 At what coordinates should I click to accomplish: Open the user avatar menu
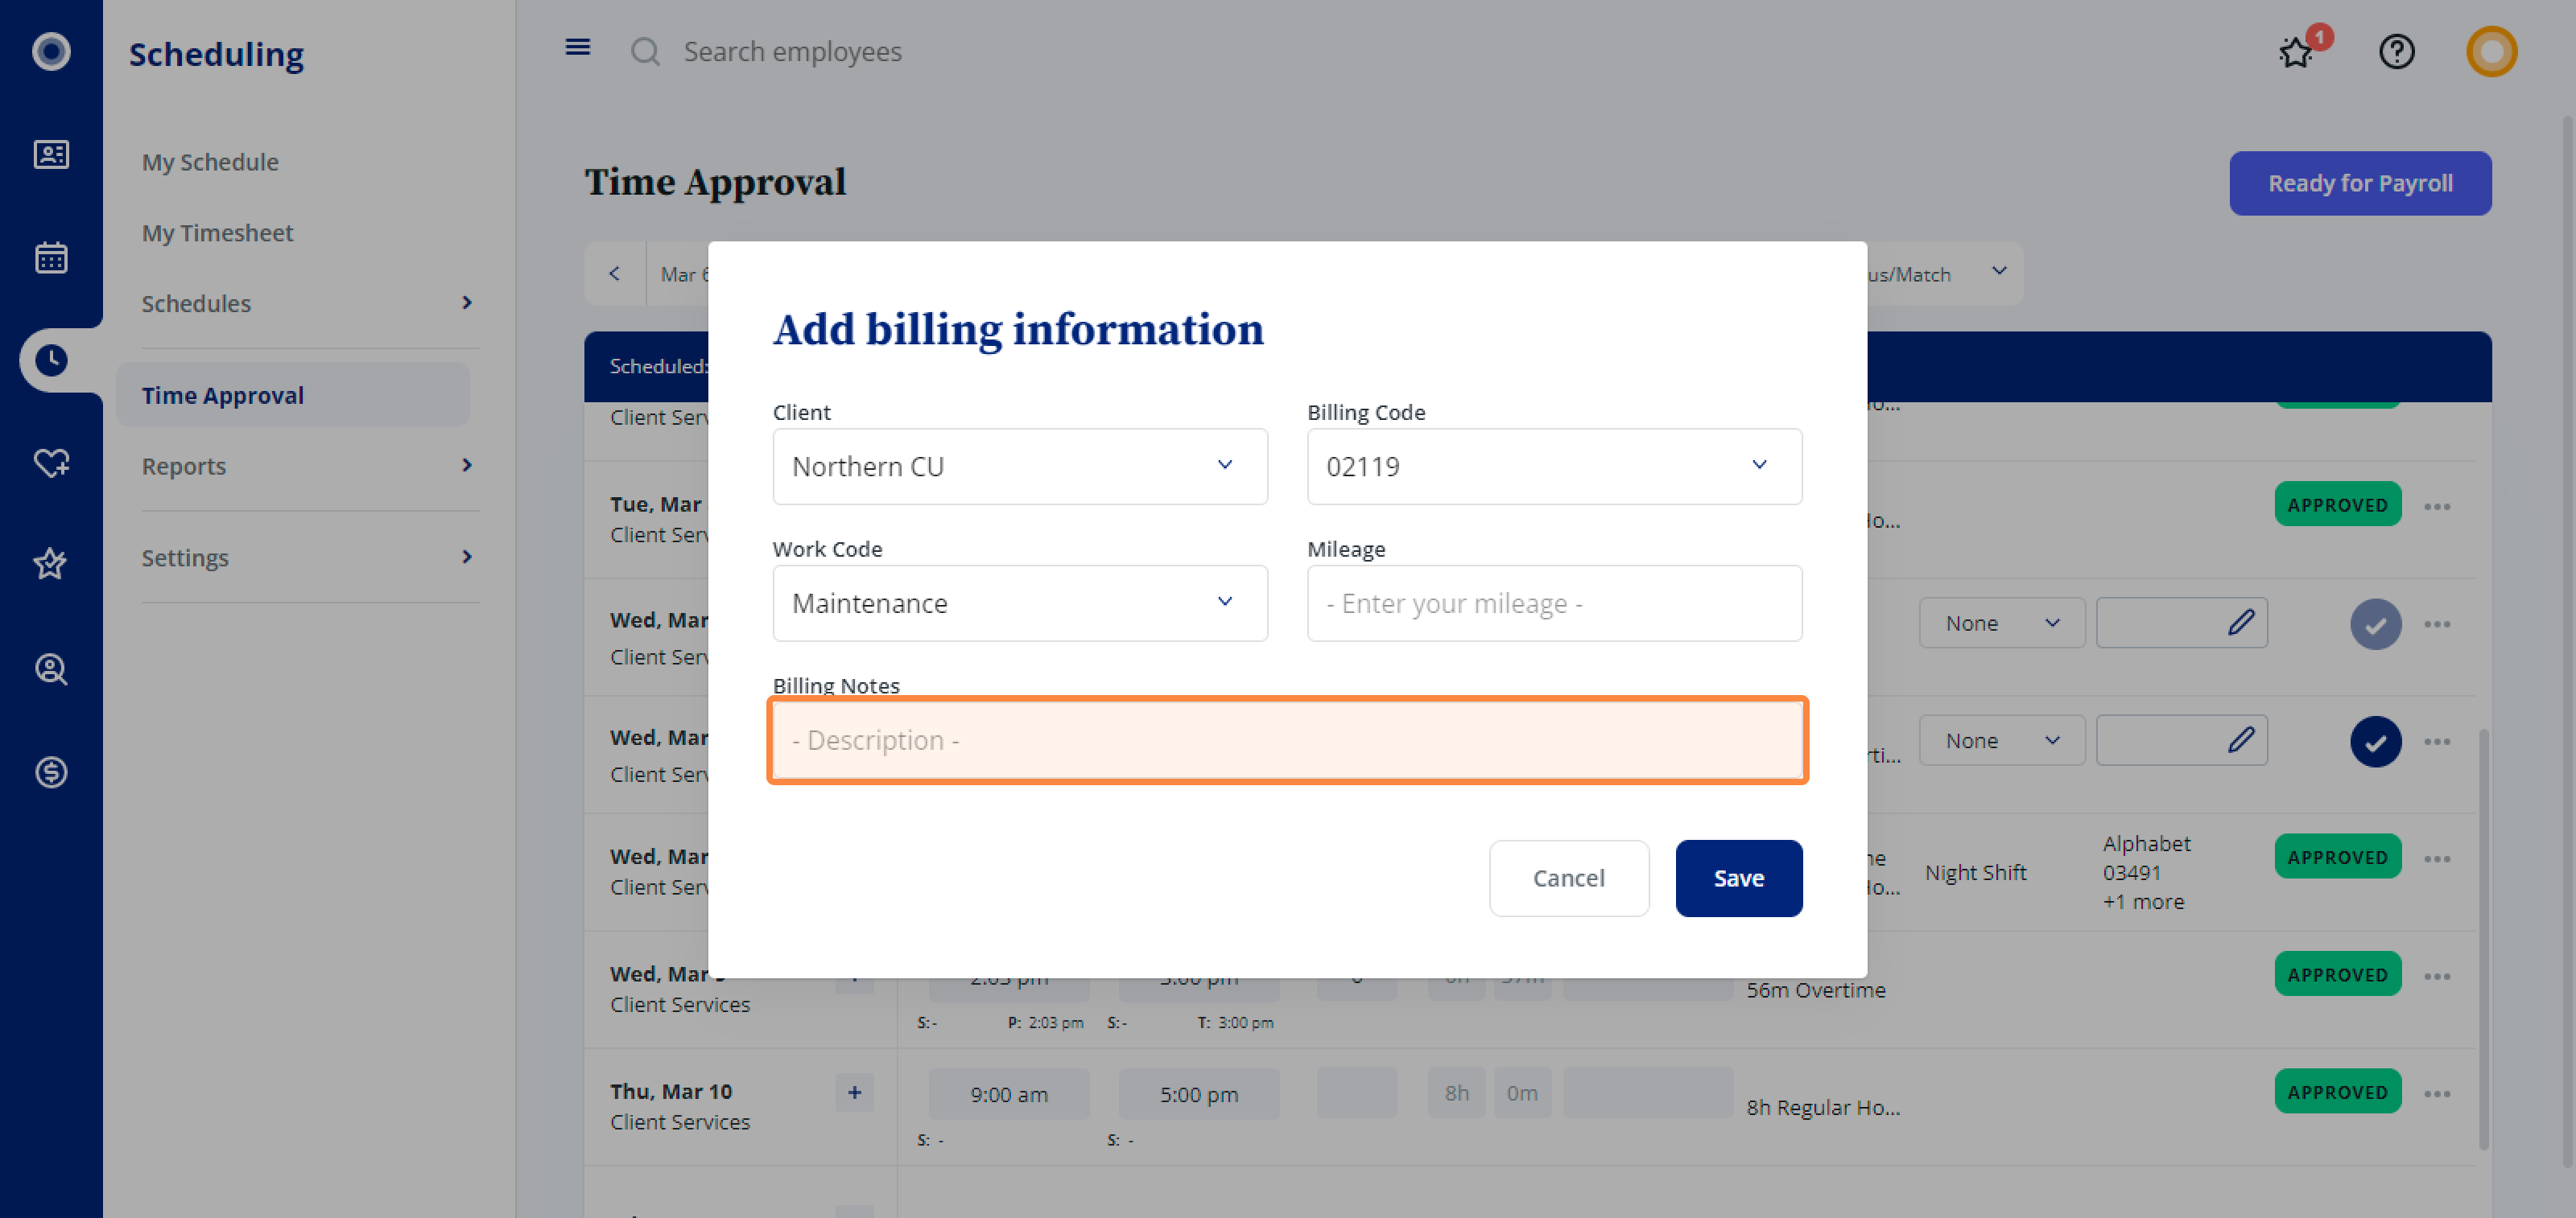coord(2491,51)
